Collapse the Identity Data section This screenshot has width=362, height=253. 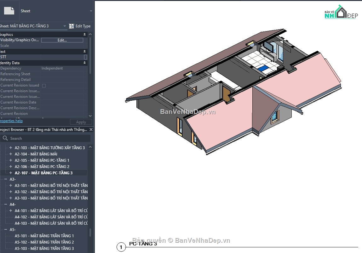[84, 63]
